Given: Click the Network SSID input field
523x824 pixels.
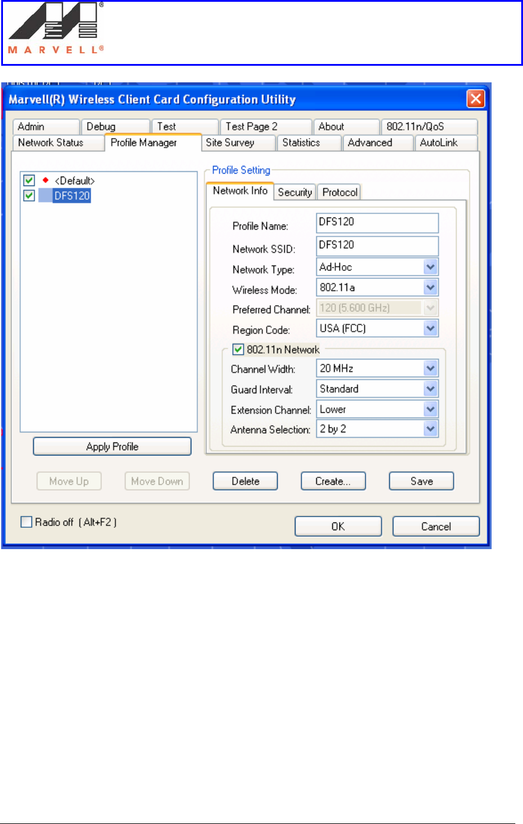Looking at the screenshot, I should pos(378,246).
